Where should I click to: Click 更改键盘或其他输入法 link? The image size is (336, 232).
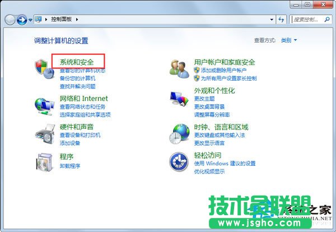coord(220,135)
